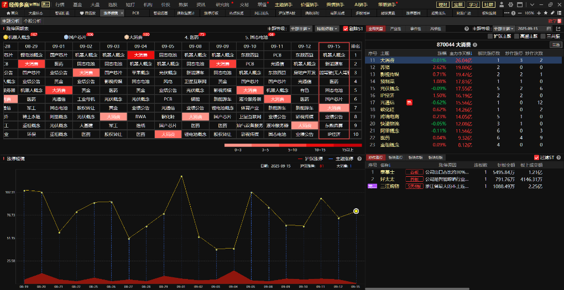The width and height of the screenshot is (564, 290).
Task: Open the user account icon
Action: (502, 4)
